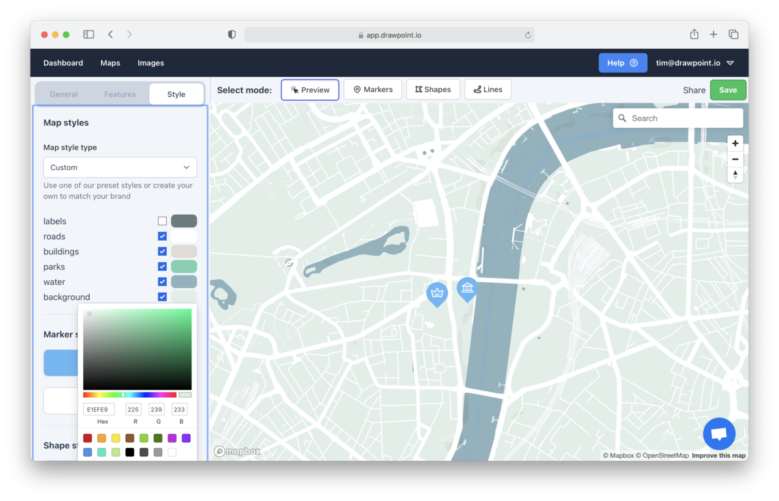The image size is (779, 501).
Task: Open the water color swatch
Action: tap(184, 282)
